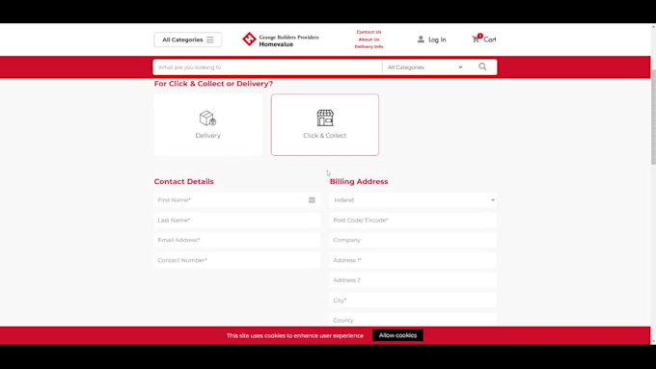Click the page vertical scrollbar thumb
Image resolution: width=656 pixels, height=369 pixels.
tap(653, 117)
